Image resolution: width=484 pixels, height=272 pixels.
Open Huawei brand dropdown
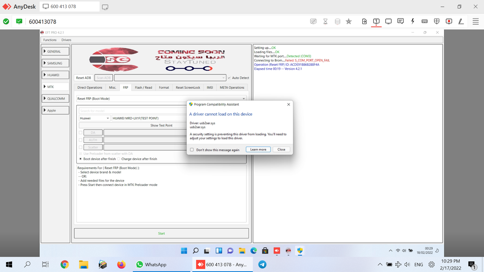pyautogui.click(x=95, y=118)
